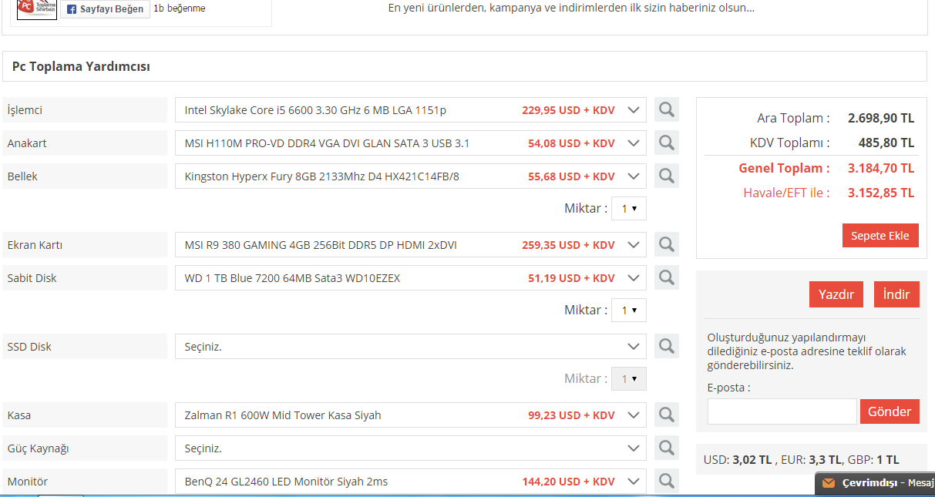Screen dimensions: 935x497
Task: Open the Ekran Kartı graphics card dropdown
Action: coord(411,245)
